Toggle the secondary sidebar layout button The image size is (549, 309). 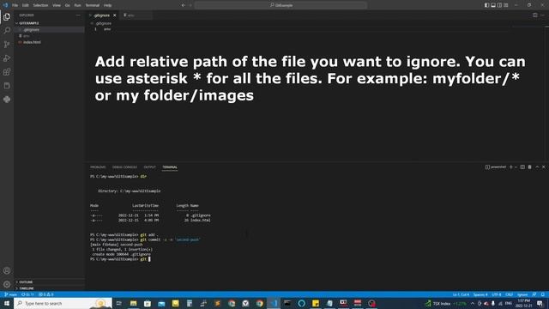(499, 5)
